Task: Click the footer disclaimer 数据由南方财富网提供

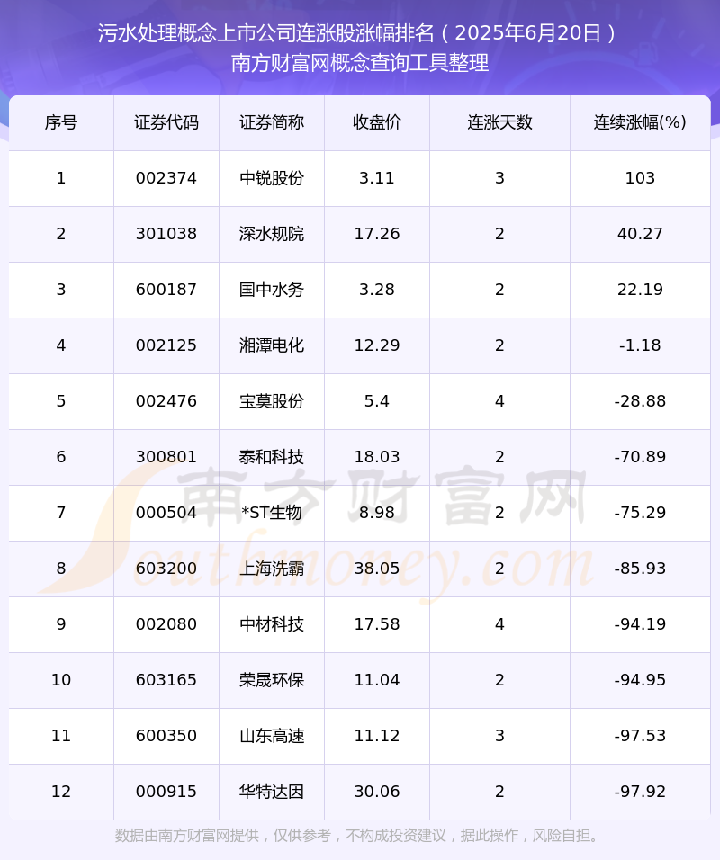Action: pyautogui.click(x=187, y=836)
